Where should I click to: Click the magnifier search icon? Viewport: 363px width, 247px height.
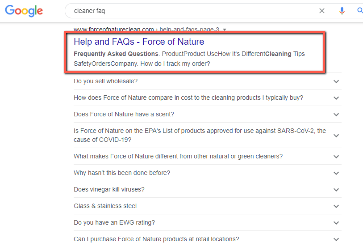[360, 11]
